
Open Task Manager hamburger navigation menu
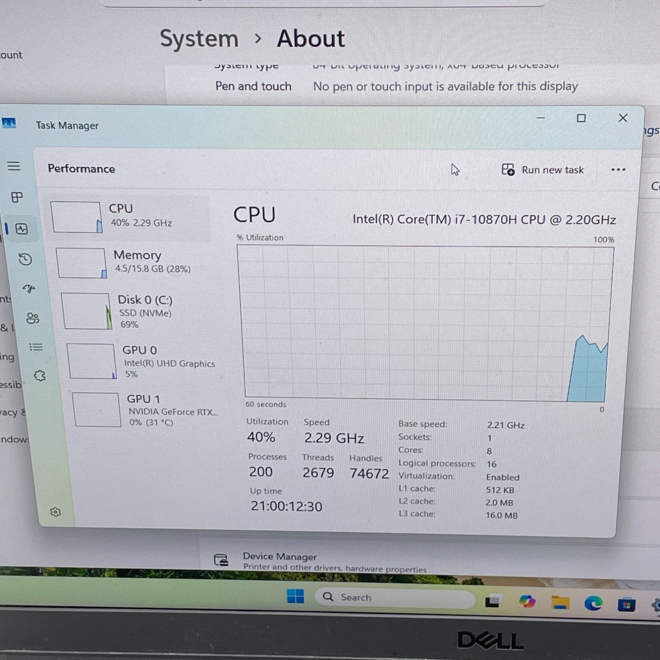point(14,166)
